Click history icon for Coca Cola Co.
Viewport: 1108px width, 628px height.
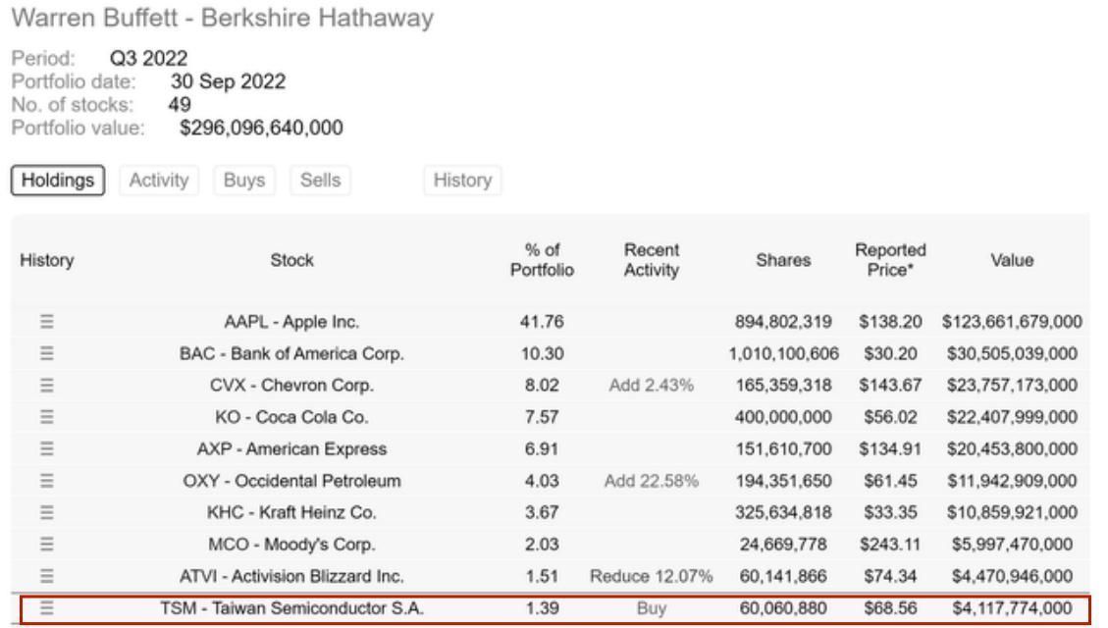[46, 417]
